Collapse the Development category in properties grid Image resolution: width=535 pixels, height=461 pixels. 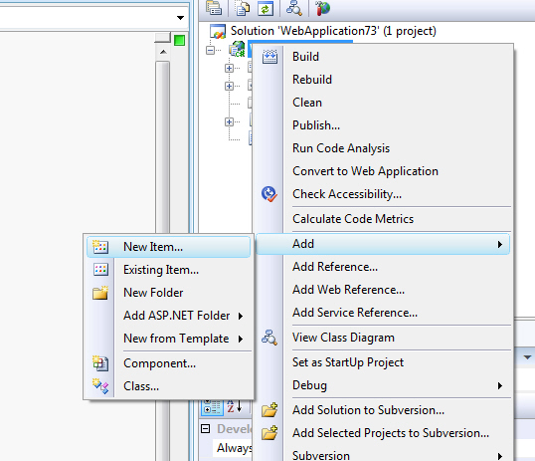tap(206, 428)
